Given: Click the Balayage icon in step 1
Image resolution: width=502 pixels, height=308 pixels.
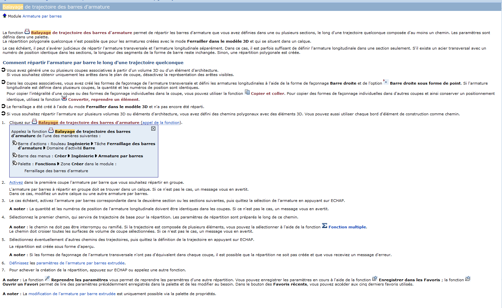Looking at the screenshot, I should [34, 121].
